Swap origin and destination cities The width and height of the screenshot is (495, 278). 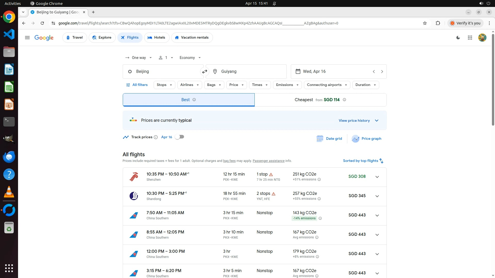click(x=204, y=72)
